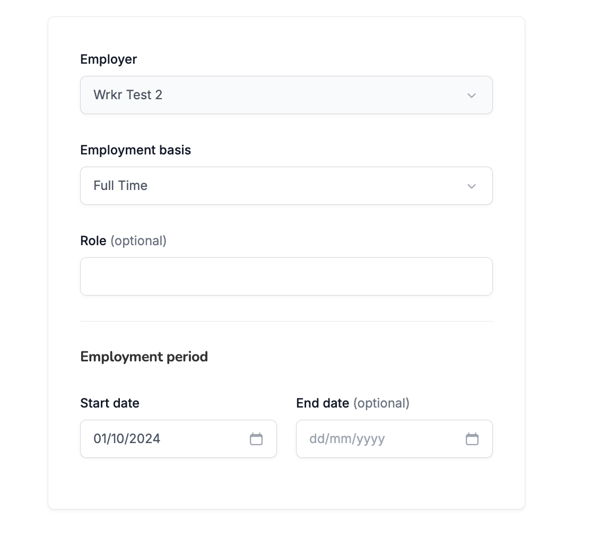The height and width of the screenshot is (554, 608).
Task: Expand the Employer dropdown chevron
Action: click(472, 96)
